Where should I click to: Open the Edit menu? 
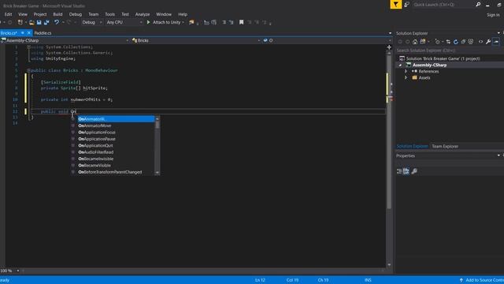[8, 14]
